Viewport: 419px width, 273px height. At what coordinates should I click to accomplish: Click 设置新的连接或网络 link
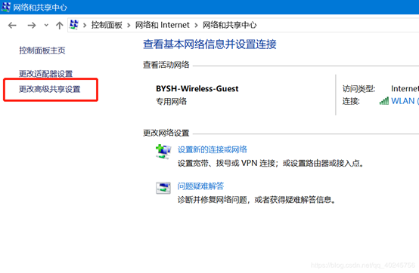[213, 149]
